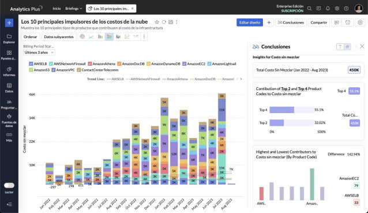Viewport: 368px width, 213px height.
Task: Open the Explorer sidebar section
Action: pyautogui.click(x=9, y=39)
